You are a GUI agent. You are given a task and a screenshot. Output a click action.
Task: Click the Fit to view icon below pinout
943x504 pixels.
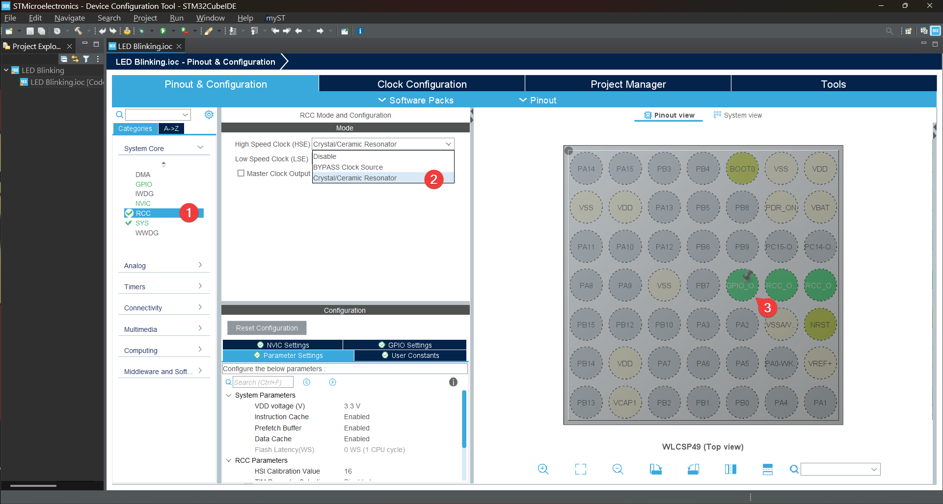581,469
